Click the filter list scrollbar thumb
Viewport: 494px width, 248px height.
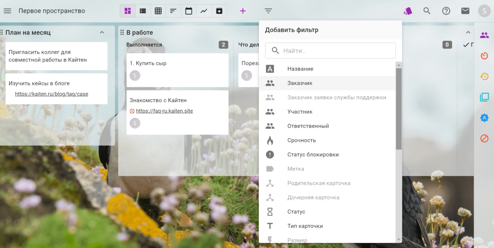399,108
